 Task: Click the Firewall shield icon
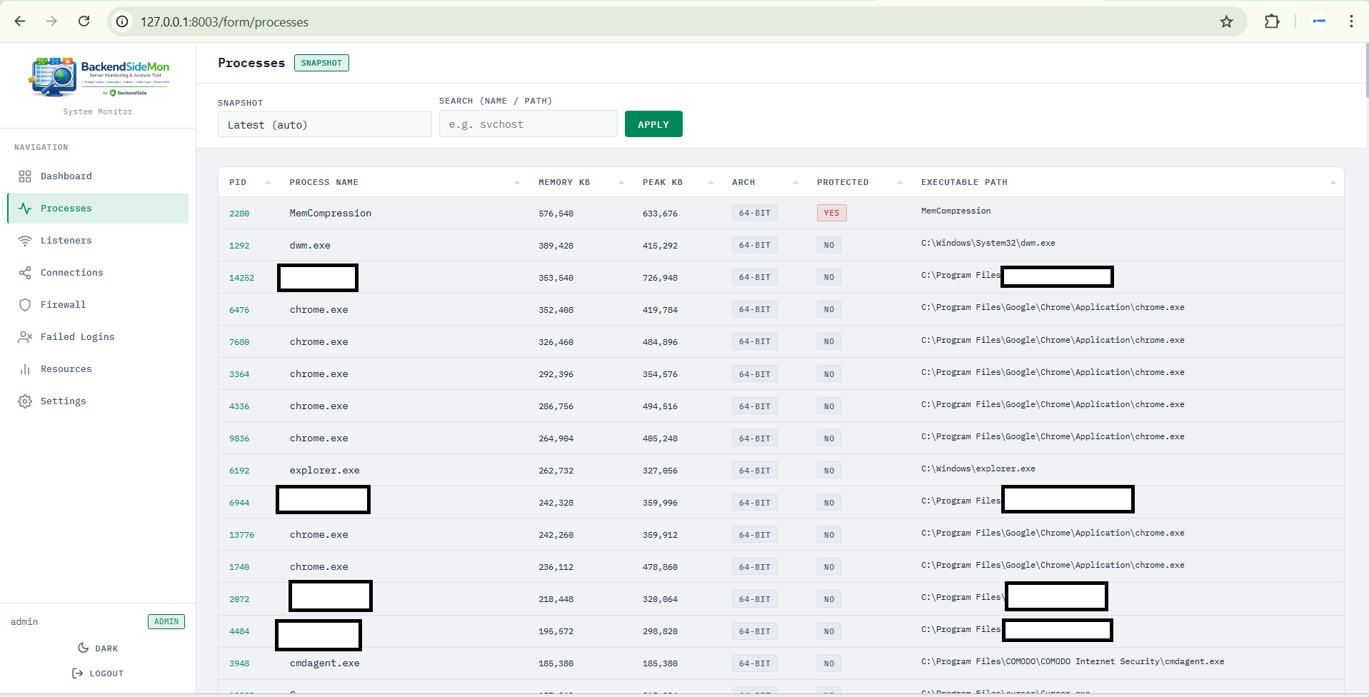(x=25, y=305)
